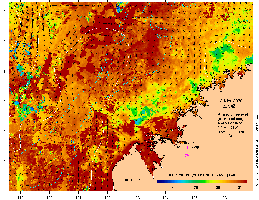Click the longitude label 122

[107, 198]
